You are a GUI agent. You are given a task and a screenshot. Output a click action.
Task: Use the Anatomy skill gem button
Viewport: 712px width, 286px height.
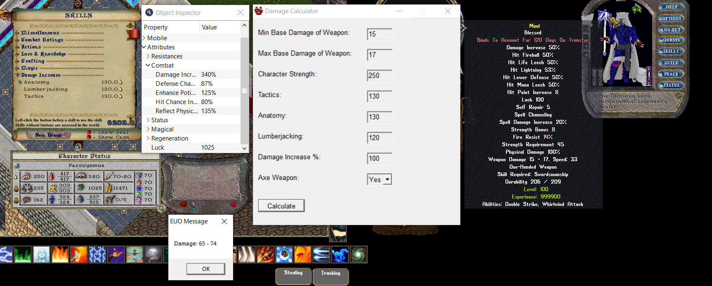point(20,82)
